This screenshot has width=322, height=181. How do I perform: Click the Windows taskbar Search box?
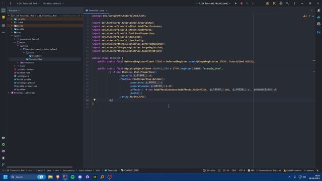(x=28, y=177)
